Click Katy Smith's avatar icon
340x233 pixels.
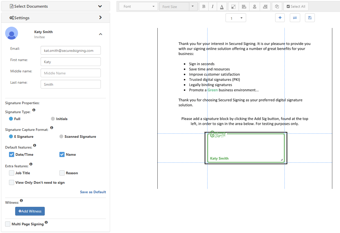[x=12, y=33]
